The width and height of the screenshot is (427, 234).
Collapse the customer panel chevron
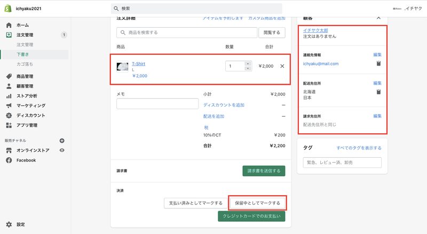click(x=378, y=18)
